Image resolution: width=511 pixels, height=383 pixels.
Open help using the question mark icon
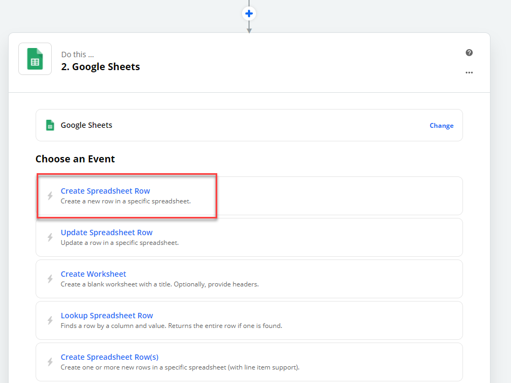469,52
